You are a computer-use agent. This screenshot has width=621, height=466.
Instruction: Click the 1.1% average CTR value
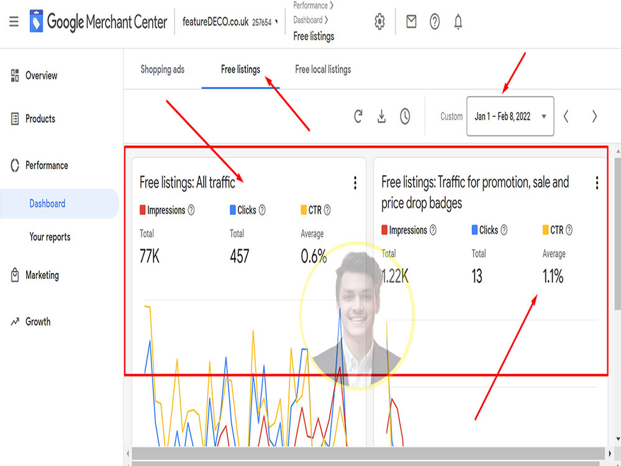click(x=553, y=276)
